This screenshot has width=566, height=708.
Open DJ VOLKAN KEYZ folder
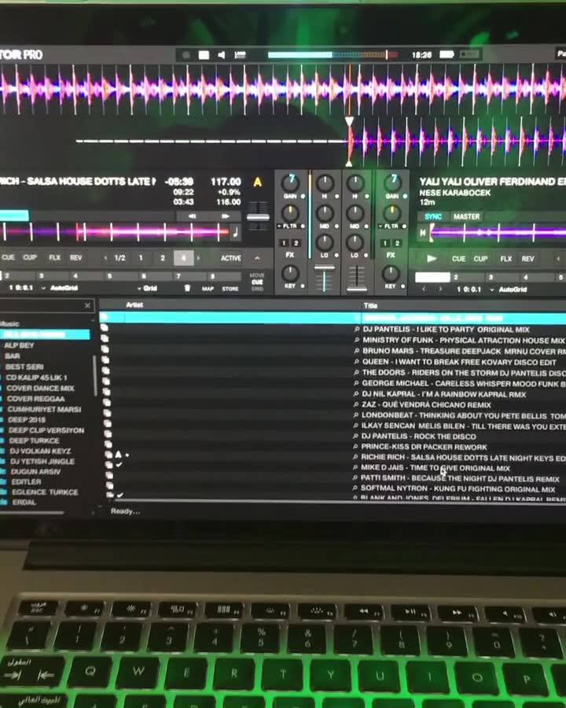(x=40, y=451)
